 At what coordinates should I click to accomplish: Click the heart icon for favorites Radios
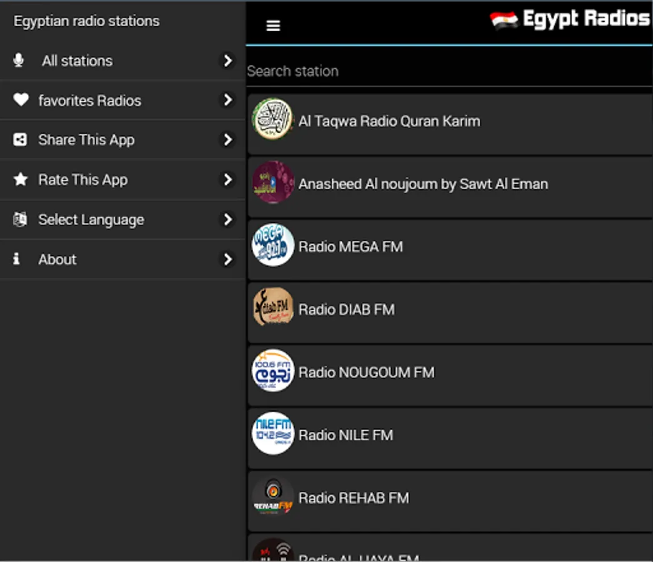point(21,100)
